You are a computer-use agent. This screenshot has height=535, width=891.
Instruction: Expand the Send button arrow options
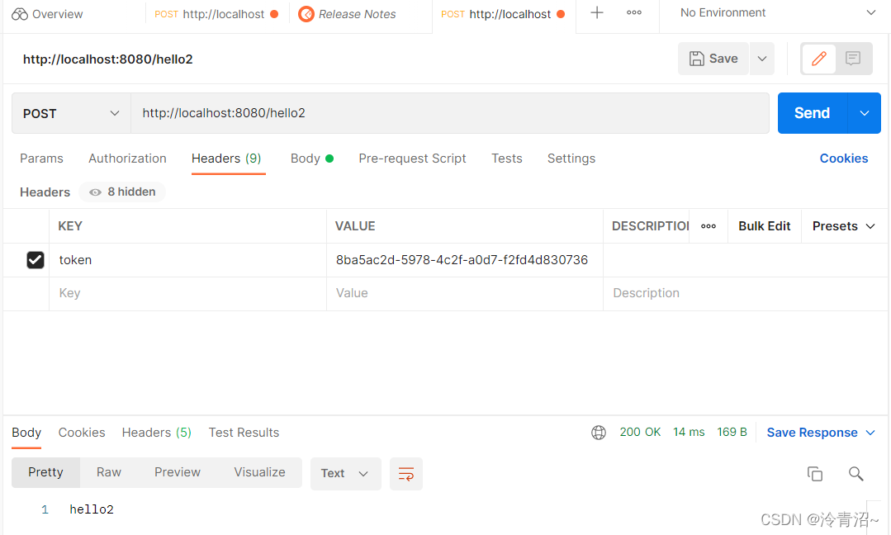coord(865,113)
